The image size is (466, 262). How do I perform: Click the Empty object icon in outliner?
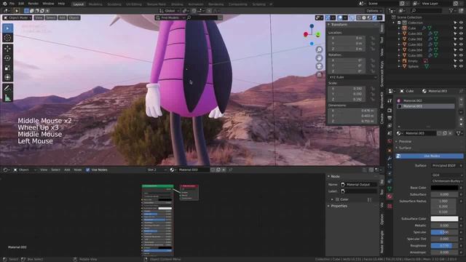pyautogui.click(x=405, y=61)
